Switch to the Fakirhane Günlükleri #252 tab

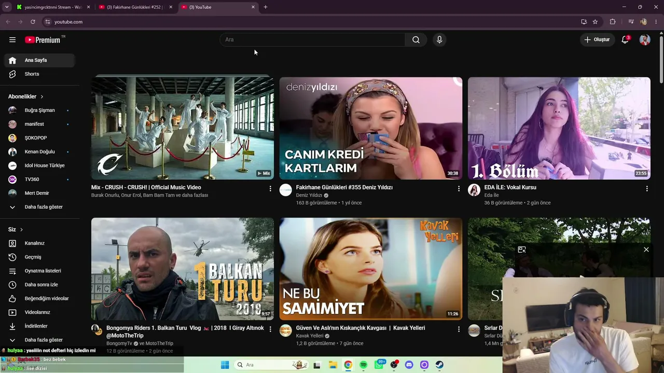coord(136,7)
